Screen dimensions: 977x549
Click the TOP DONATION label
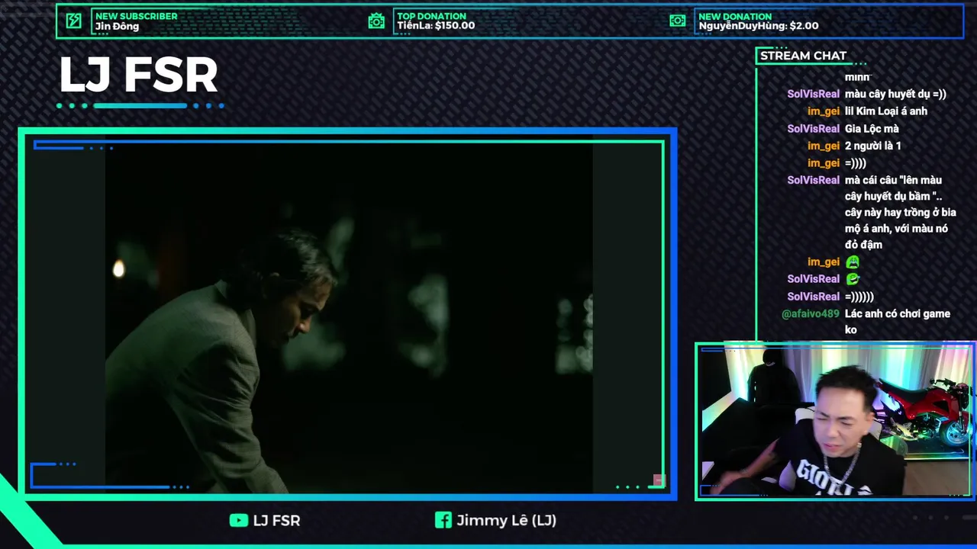coord(431,16)
